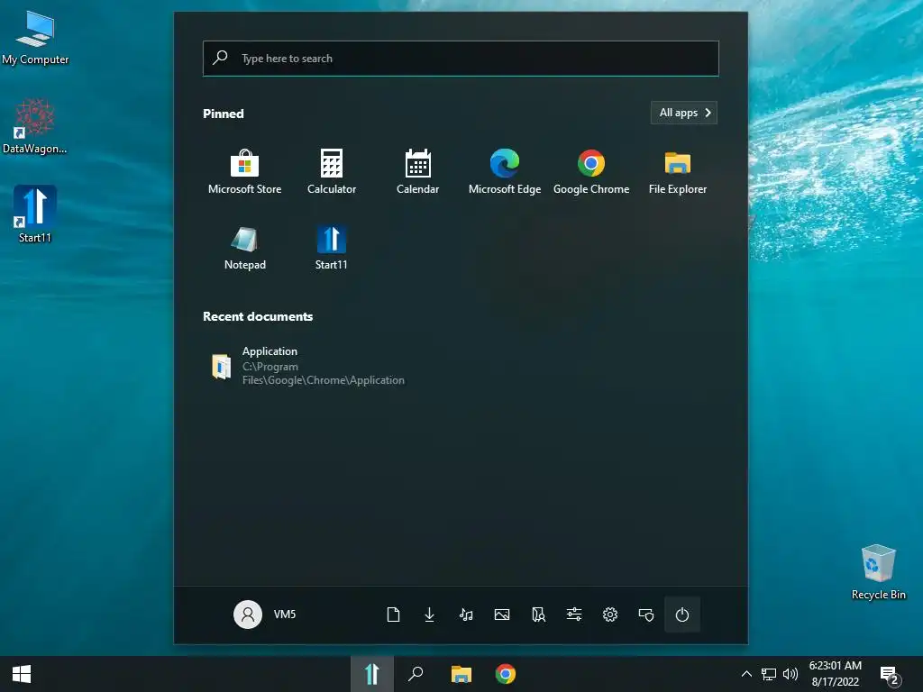Open the Pictures folder shortcut icon

pyautogui.click(x=502, y=615)
